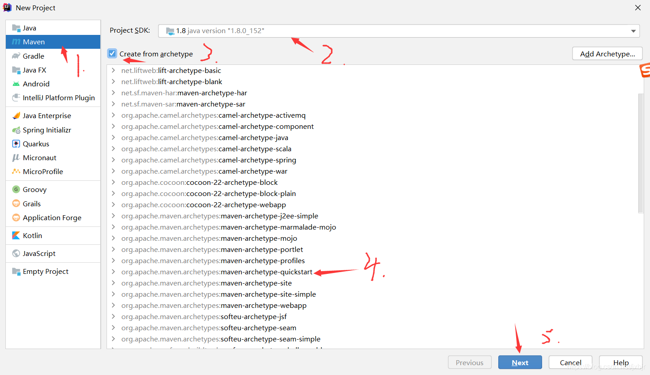This screenshot has width=650, height=375.
Task: Select maven-archetype-marmalade-mojo archetype
Action: click(x=229, y=227)
